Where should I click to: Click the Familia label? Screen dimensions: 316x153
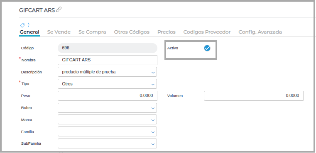coord(27,132)
